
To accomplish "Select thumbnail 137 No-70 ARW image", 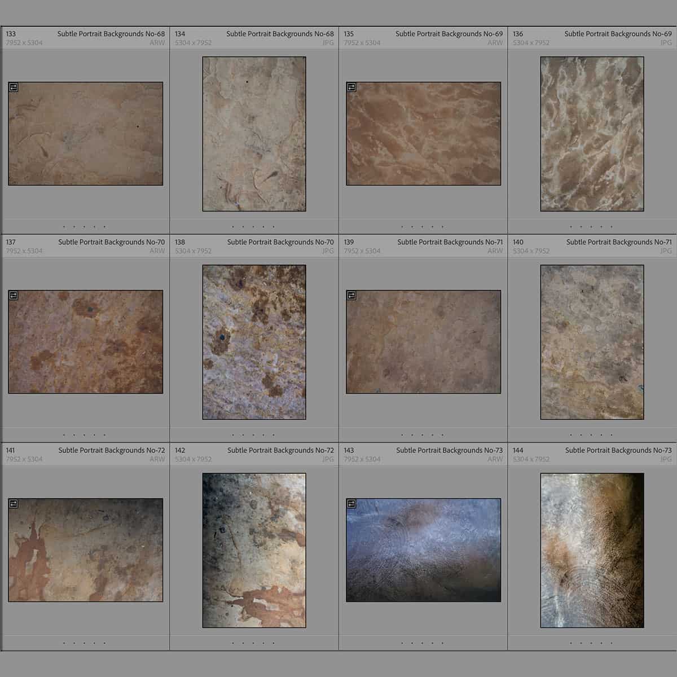I will 86,342.
